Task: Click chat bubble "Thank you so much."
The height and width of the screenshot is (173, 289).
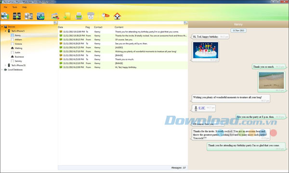Action: pyautogui.click(x=269, y=67)
